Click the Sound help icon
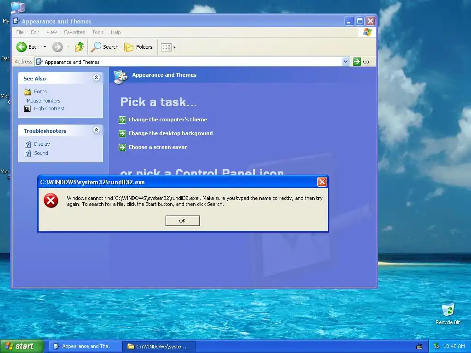 click(28, 154)
